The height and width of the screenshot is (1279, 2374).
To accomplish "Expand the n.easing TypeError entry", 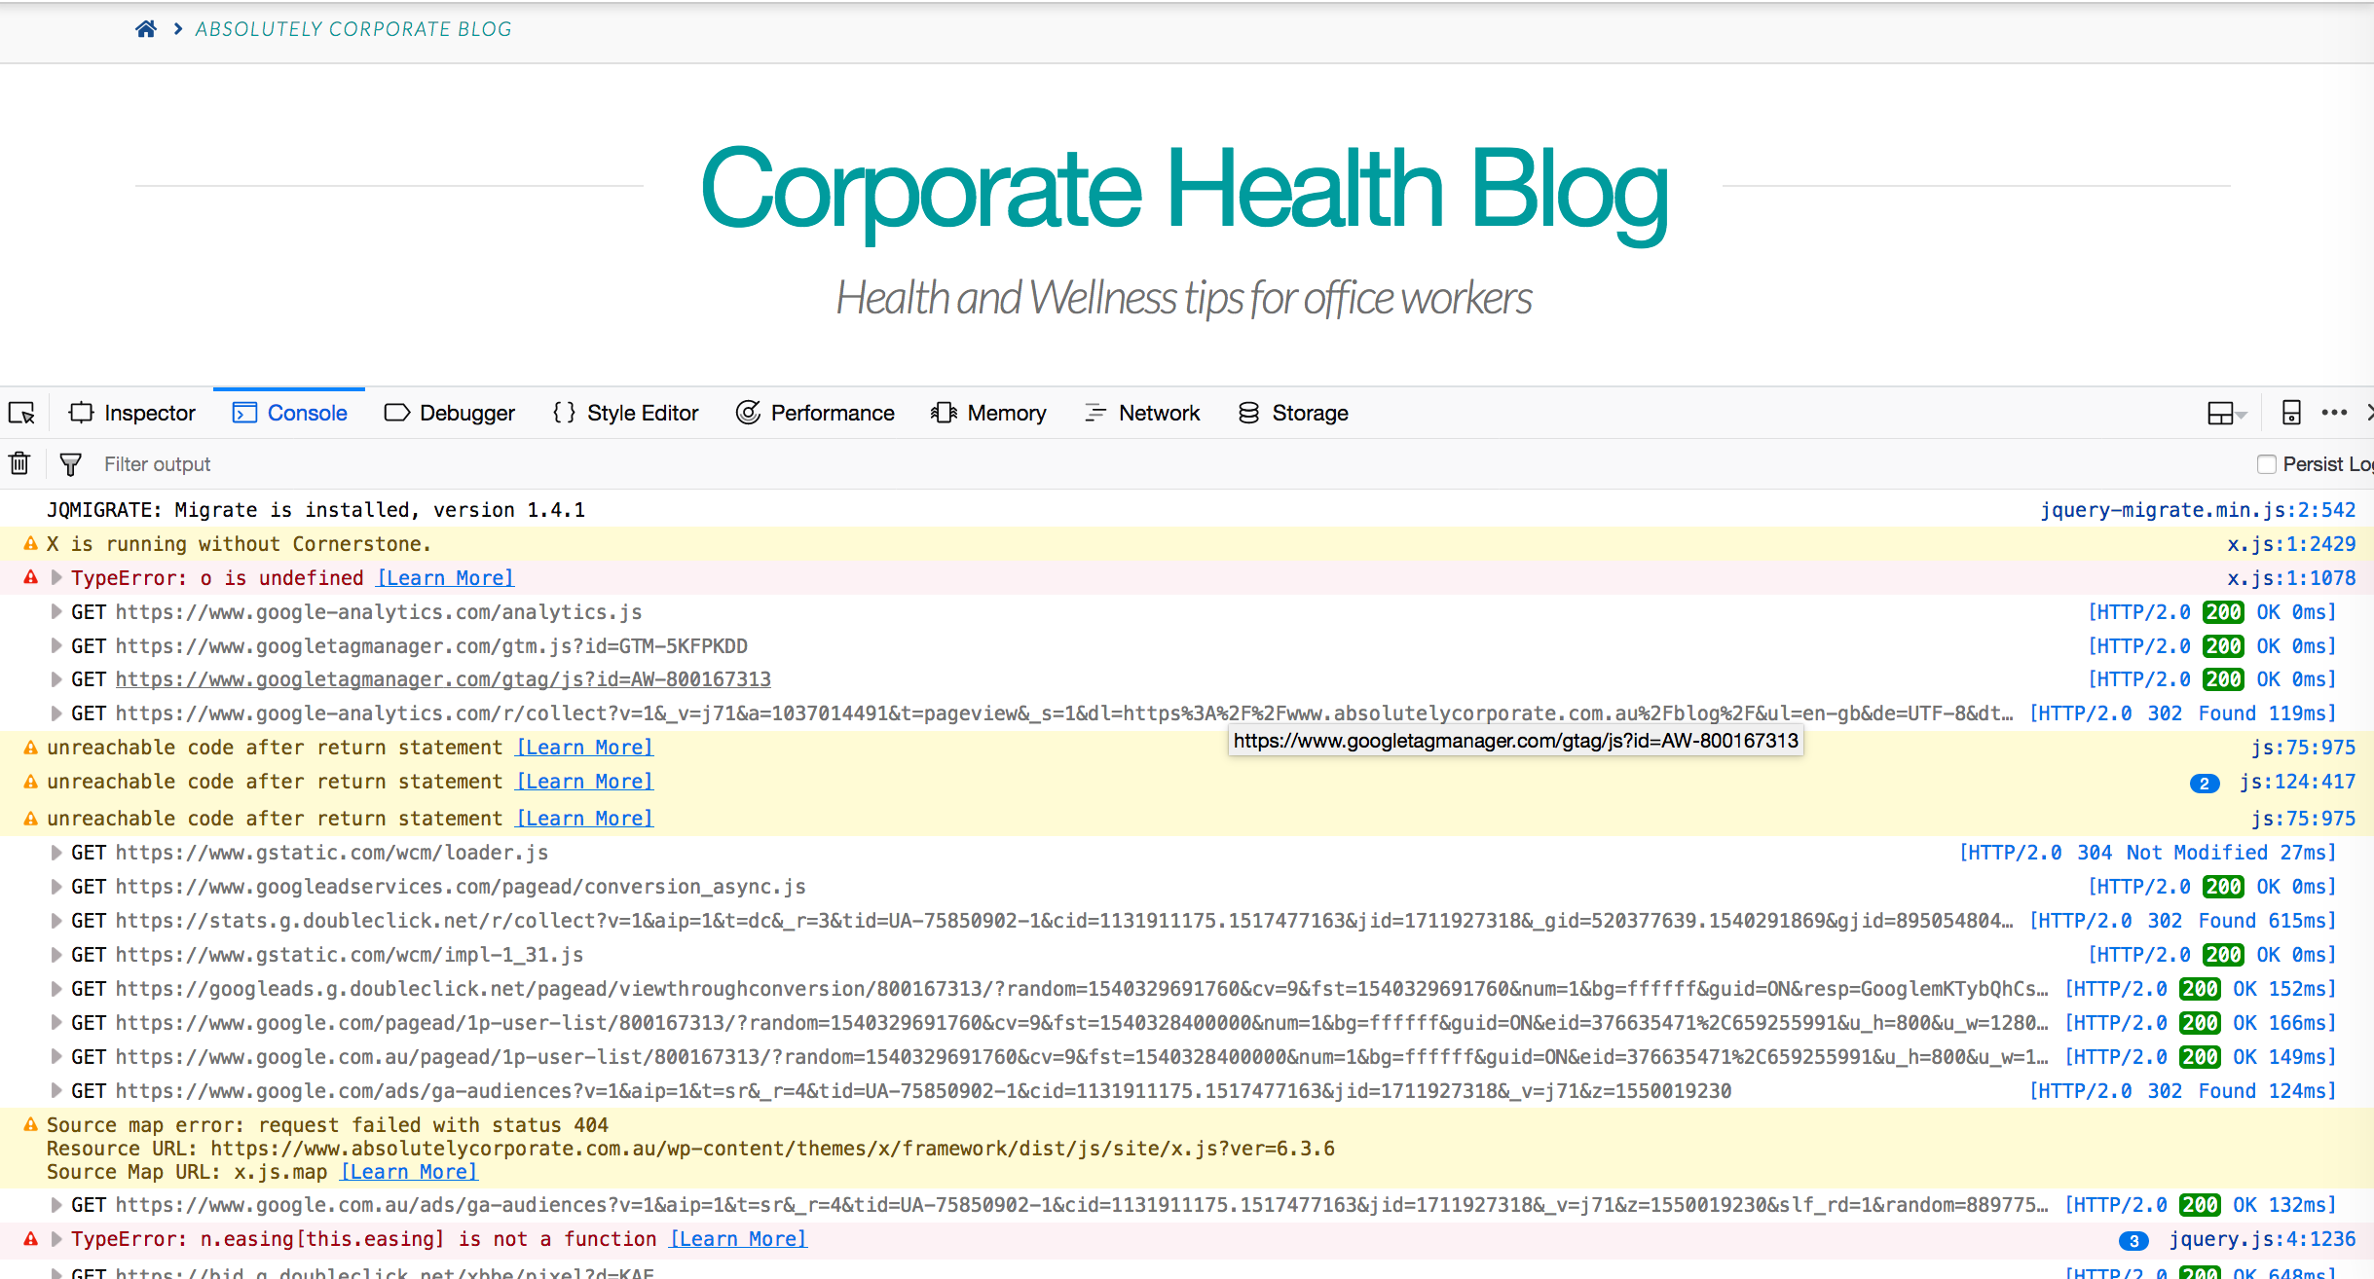I will [56, 1239].
